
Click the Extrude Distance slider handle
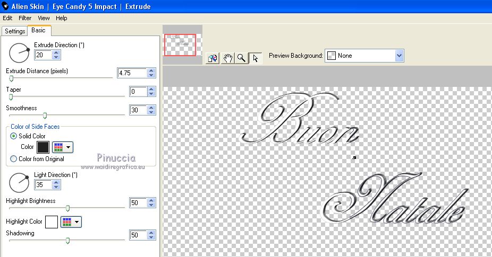point(11,78)
